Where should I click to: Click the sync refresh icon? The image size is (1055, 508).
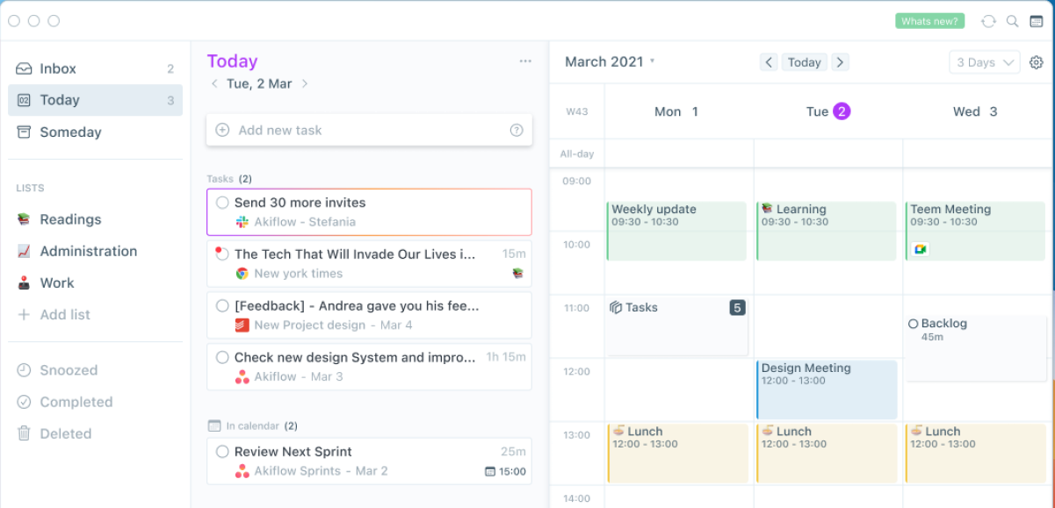click(988, 21)
